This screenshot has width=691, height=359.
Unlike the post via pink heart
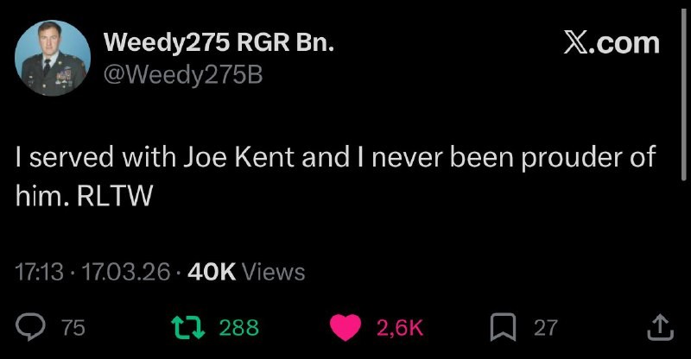click(347, 327)
